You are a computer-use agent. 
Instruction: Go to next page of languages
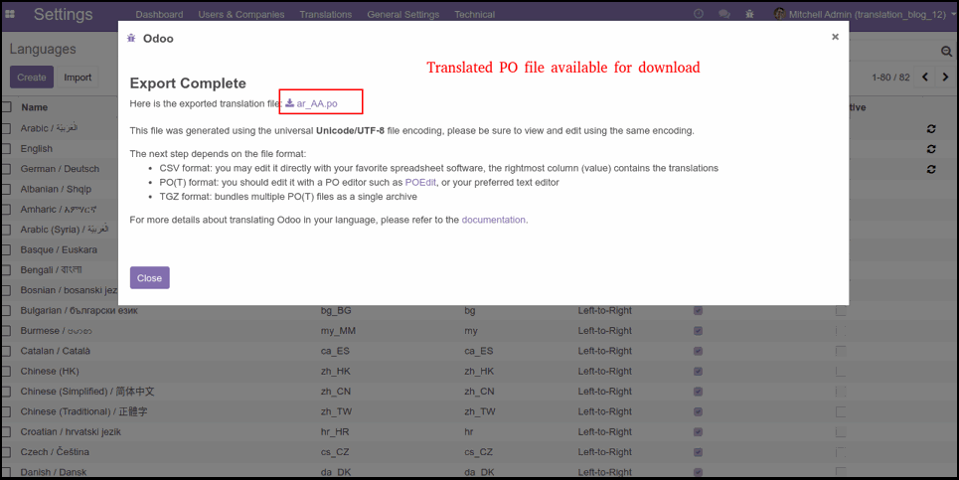945,78
